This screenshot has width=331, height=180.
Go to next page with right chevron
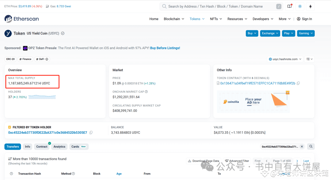tap(297, 161)
